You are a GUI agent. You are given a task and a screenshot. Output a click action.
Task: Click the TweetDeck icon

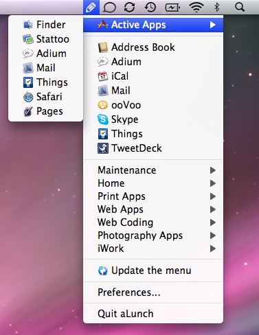click(103, 148)
